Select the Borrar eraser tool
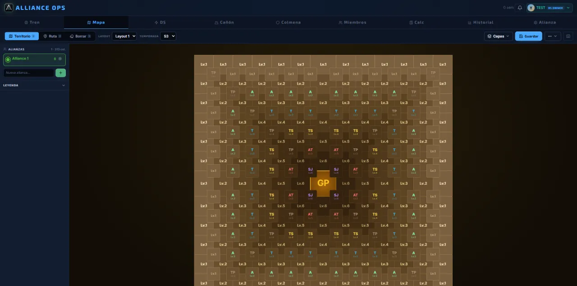The image size is (577, 286). 80,36
